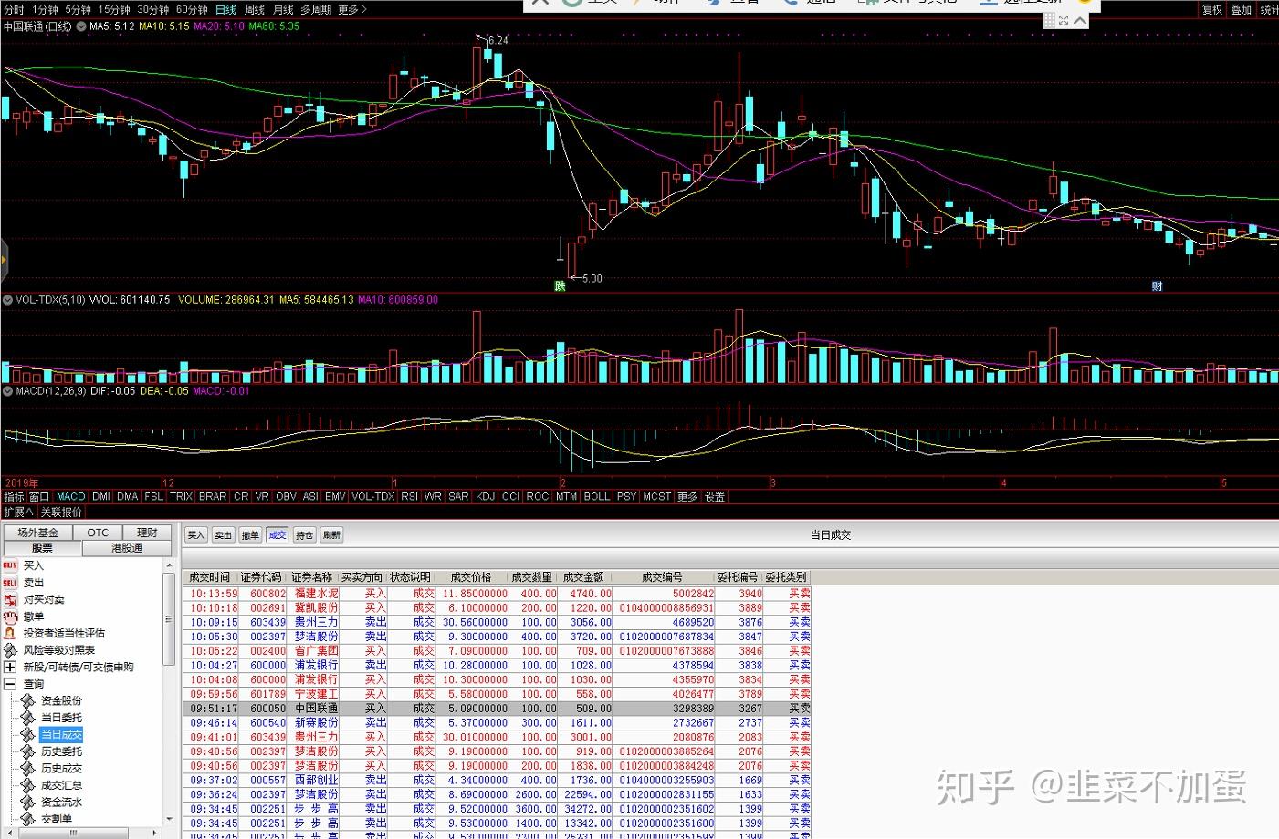Click the SELL icon beside 卖出
This screenshot has width=1279, height=839.
coord(10,583)
